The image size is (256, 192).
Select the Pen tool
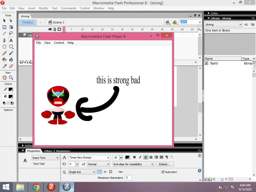click(x=4, y=40)
